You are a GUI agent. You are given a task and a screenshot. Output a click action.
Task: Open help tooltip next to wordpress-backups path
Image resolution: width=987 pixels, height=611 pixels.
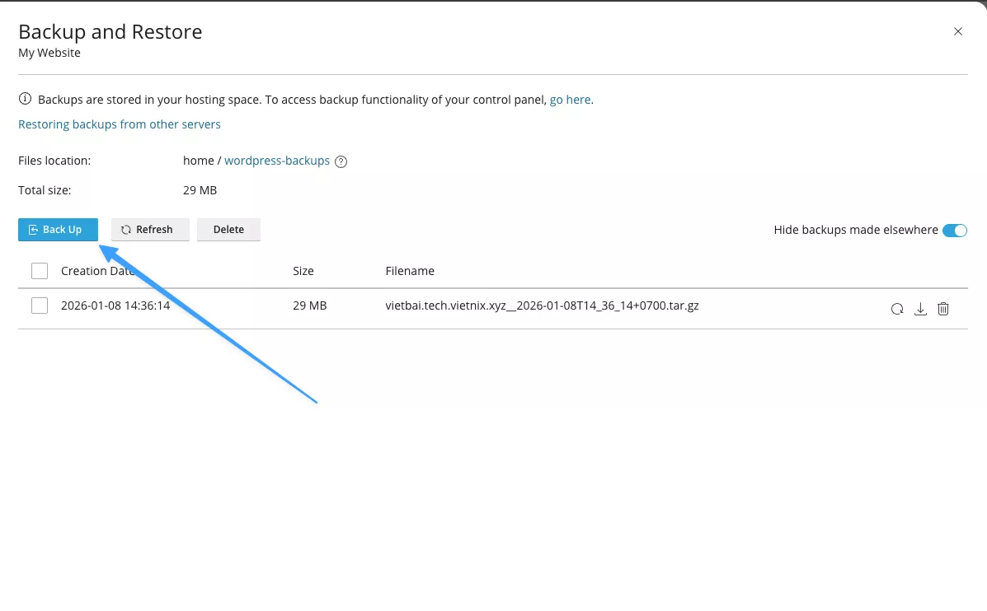(x=341, y=161)
